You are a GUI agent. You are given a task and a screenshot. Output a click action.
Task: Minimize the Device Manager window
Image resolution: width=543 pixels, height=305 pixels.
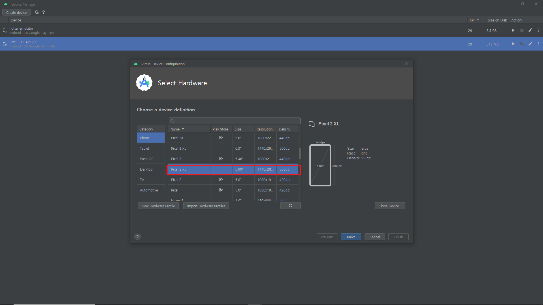(x=510, y=4)
